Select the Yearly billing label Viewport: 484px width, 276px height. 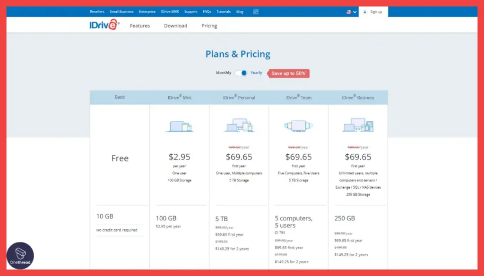[256, 73]
